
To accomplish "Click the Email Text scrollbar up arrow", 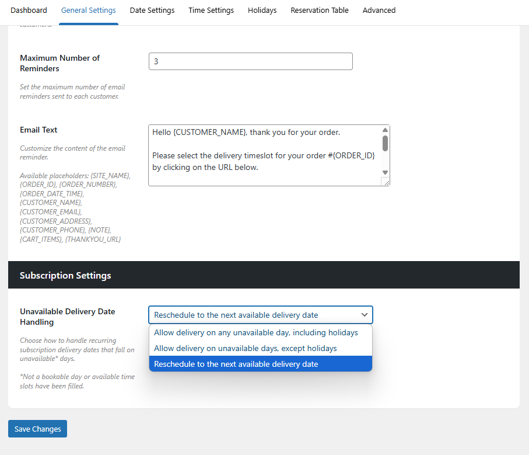I will click(384, 130).
